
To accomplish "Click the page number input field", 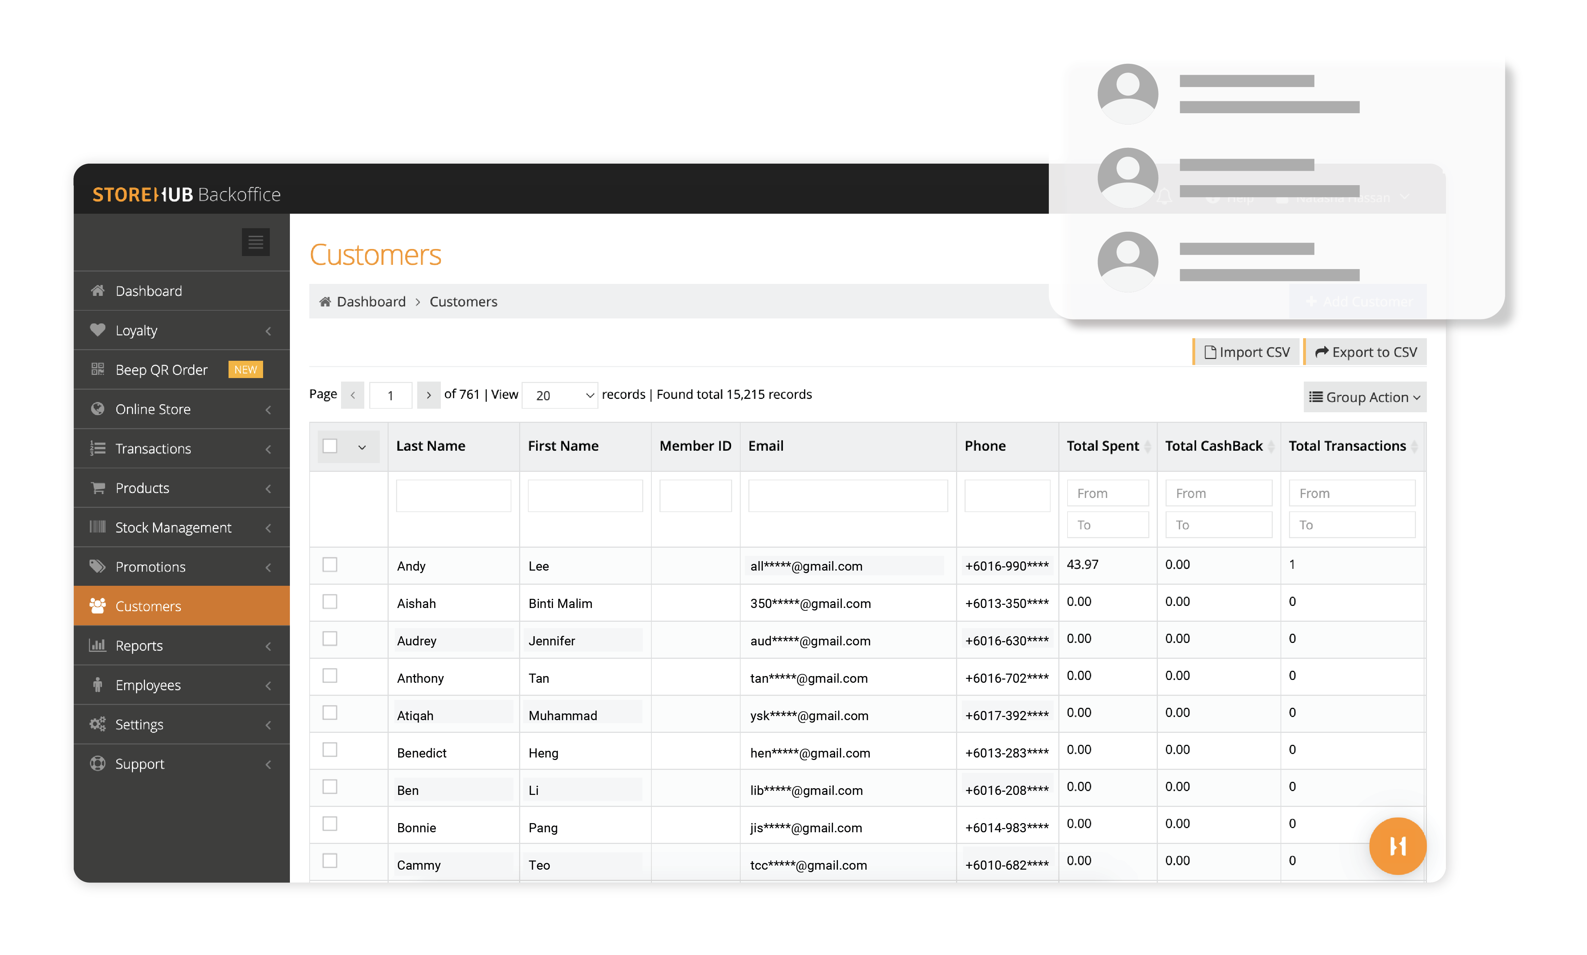I will 391,395.
